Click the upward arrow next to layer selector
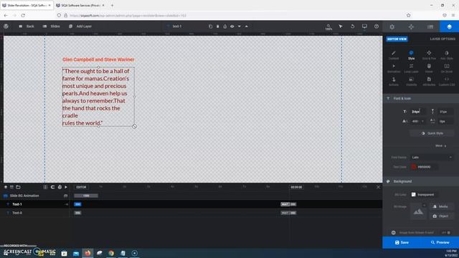 tap(247, 27)
